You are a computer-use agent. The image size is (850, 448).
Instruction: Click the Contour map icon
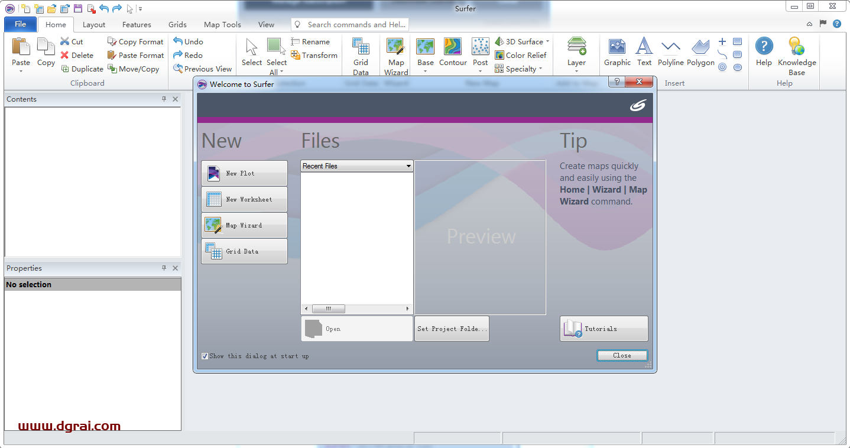tap(453, 52)
